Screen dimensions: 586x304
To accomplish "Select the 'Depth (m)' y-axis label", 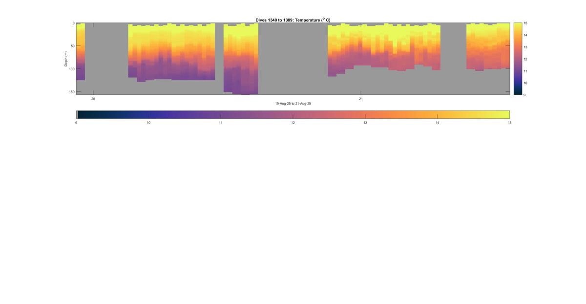I will 65,59.
